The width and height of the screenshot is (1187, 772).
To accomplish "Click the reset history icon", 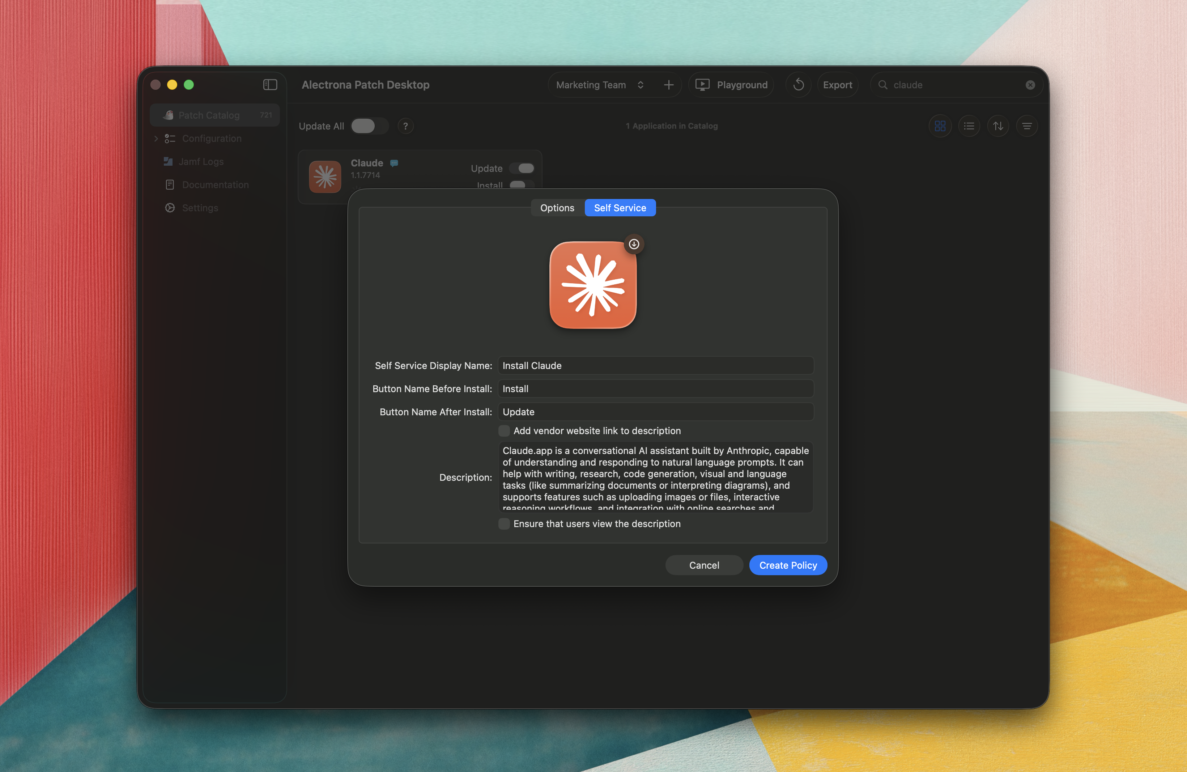I will pyautogui.click(x=798, y=84).
